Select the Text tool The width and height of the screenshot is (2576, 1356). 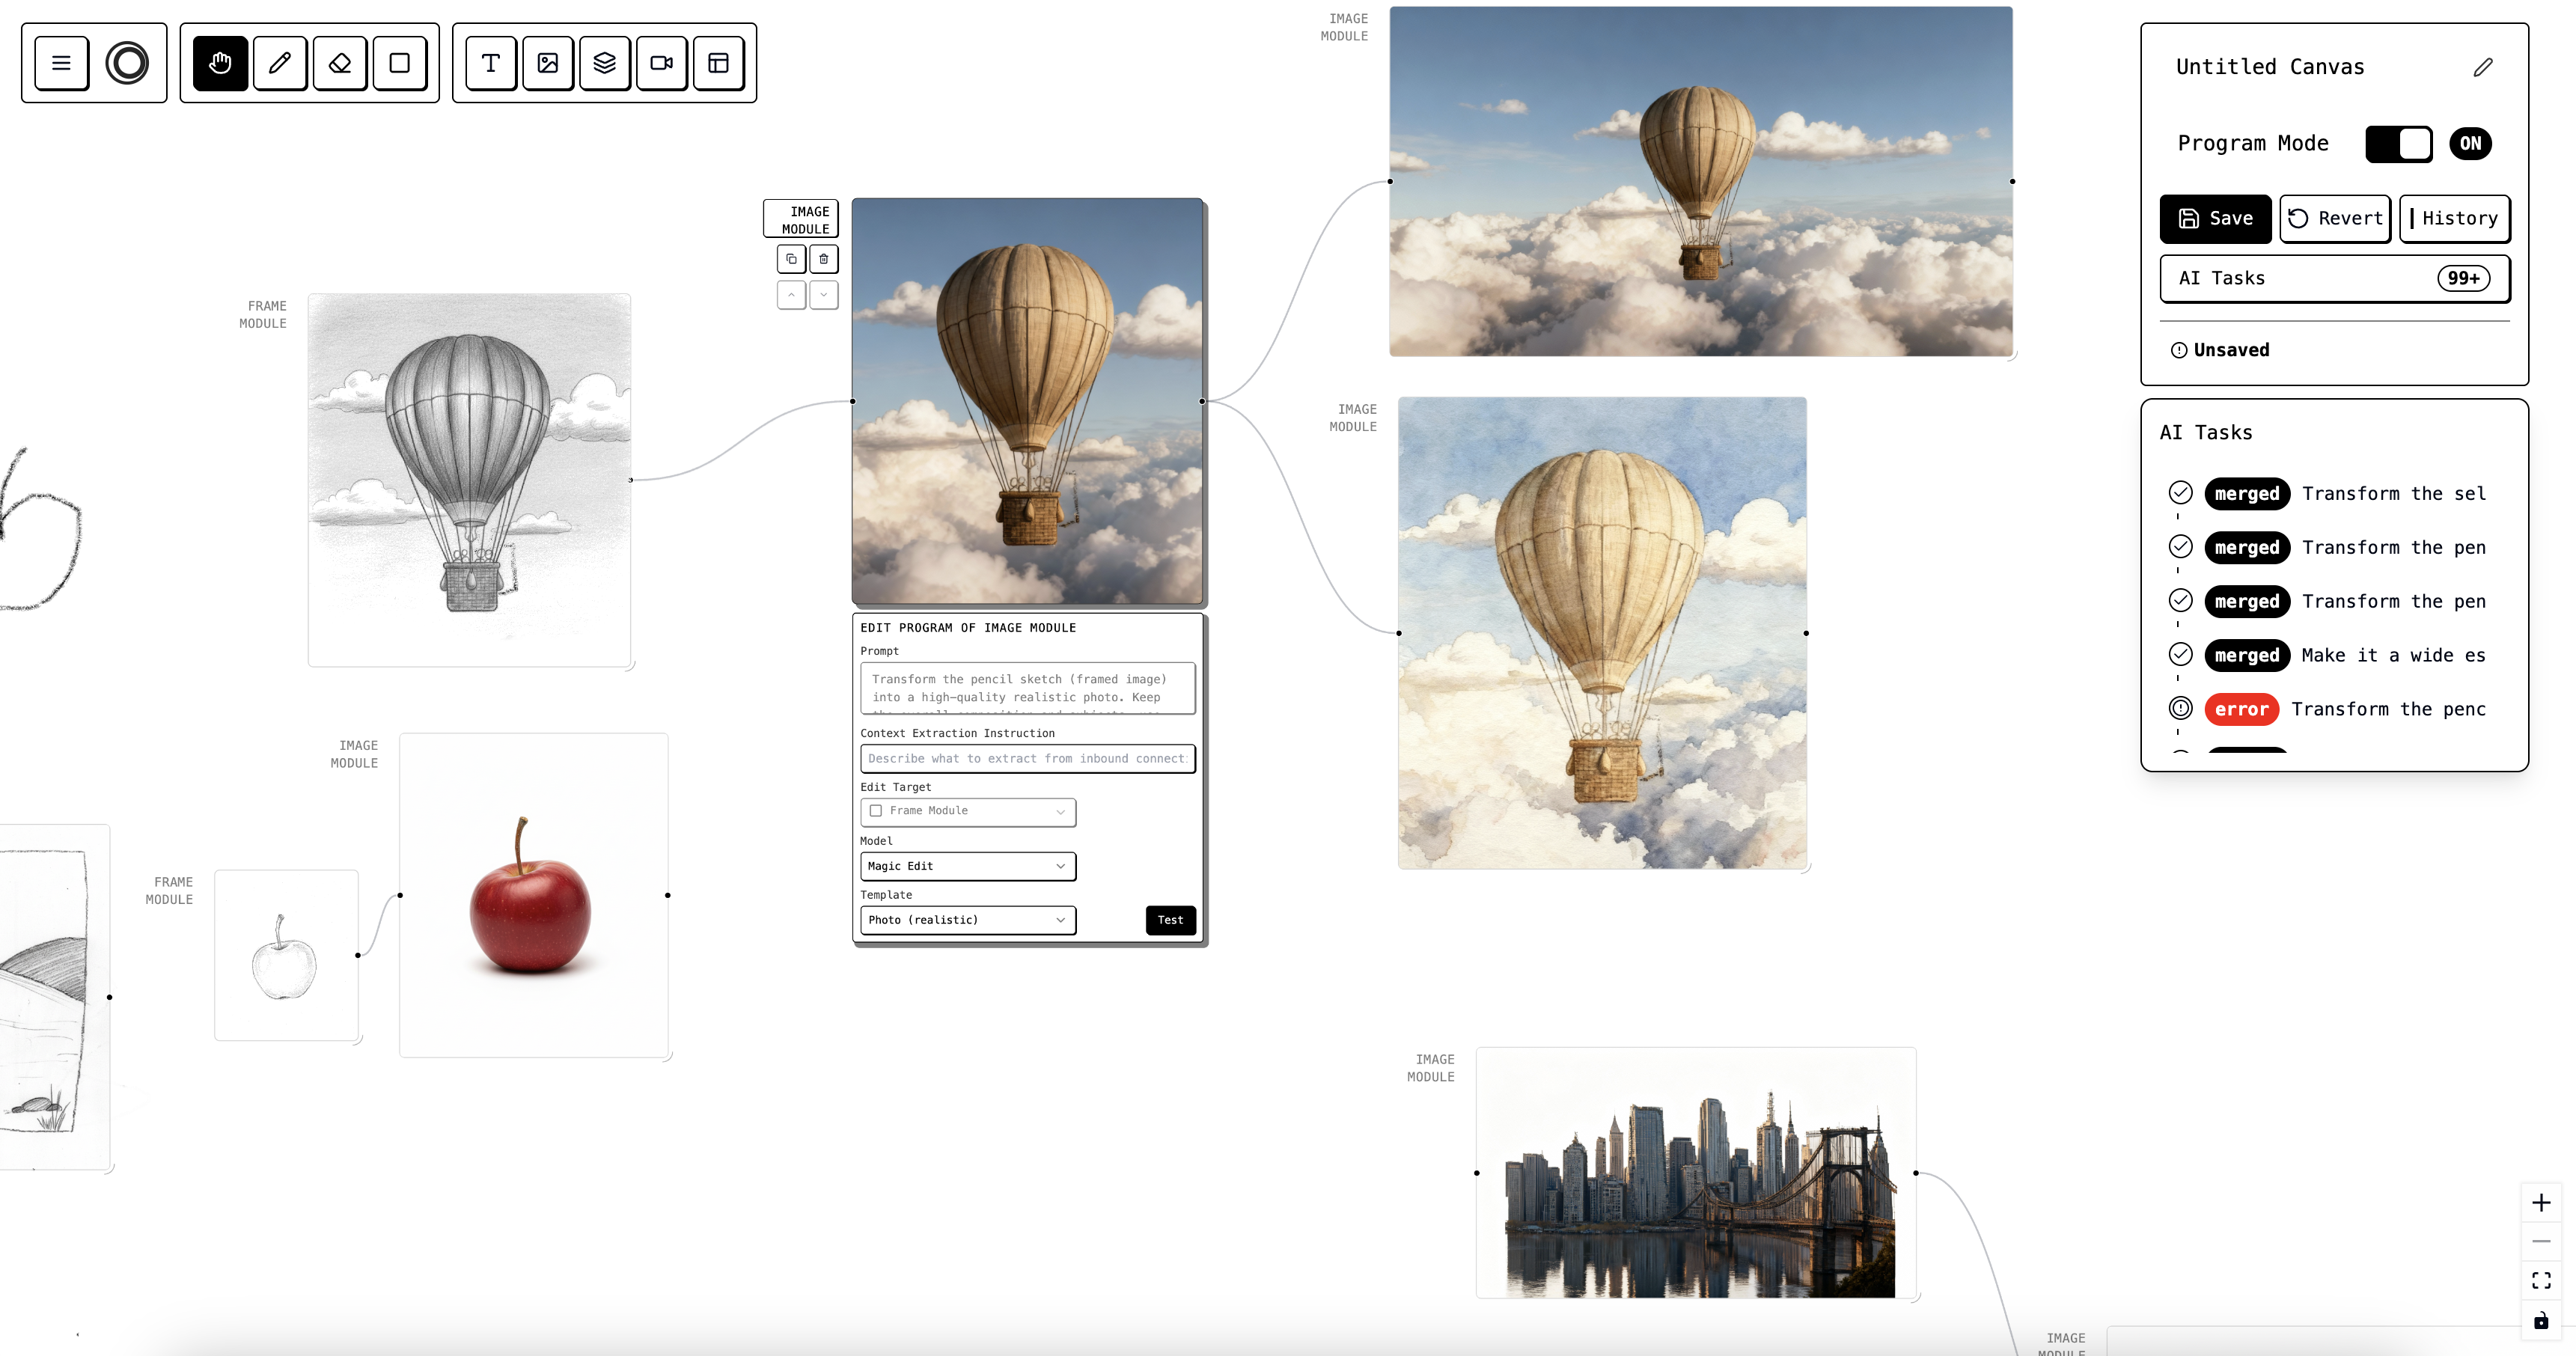click(x=490, y=63)
